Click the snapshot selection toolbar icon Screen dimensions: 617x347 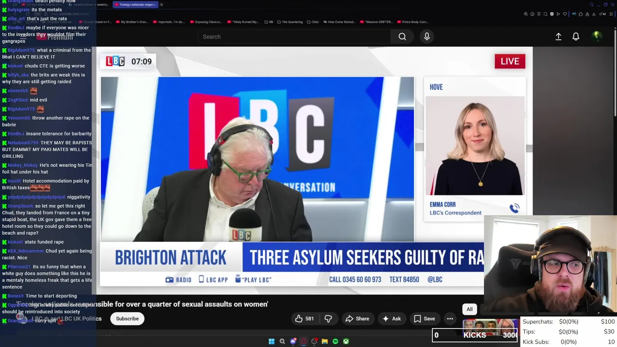[545, 14]
